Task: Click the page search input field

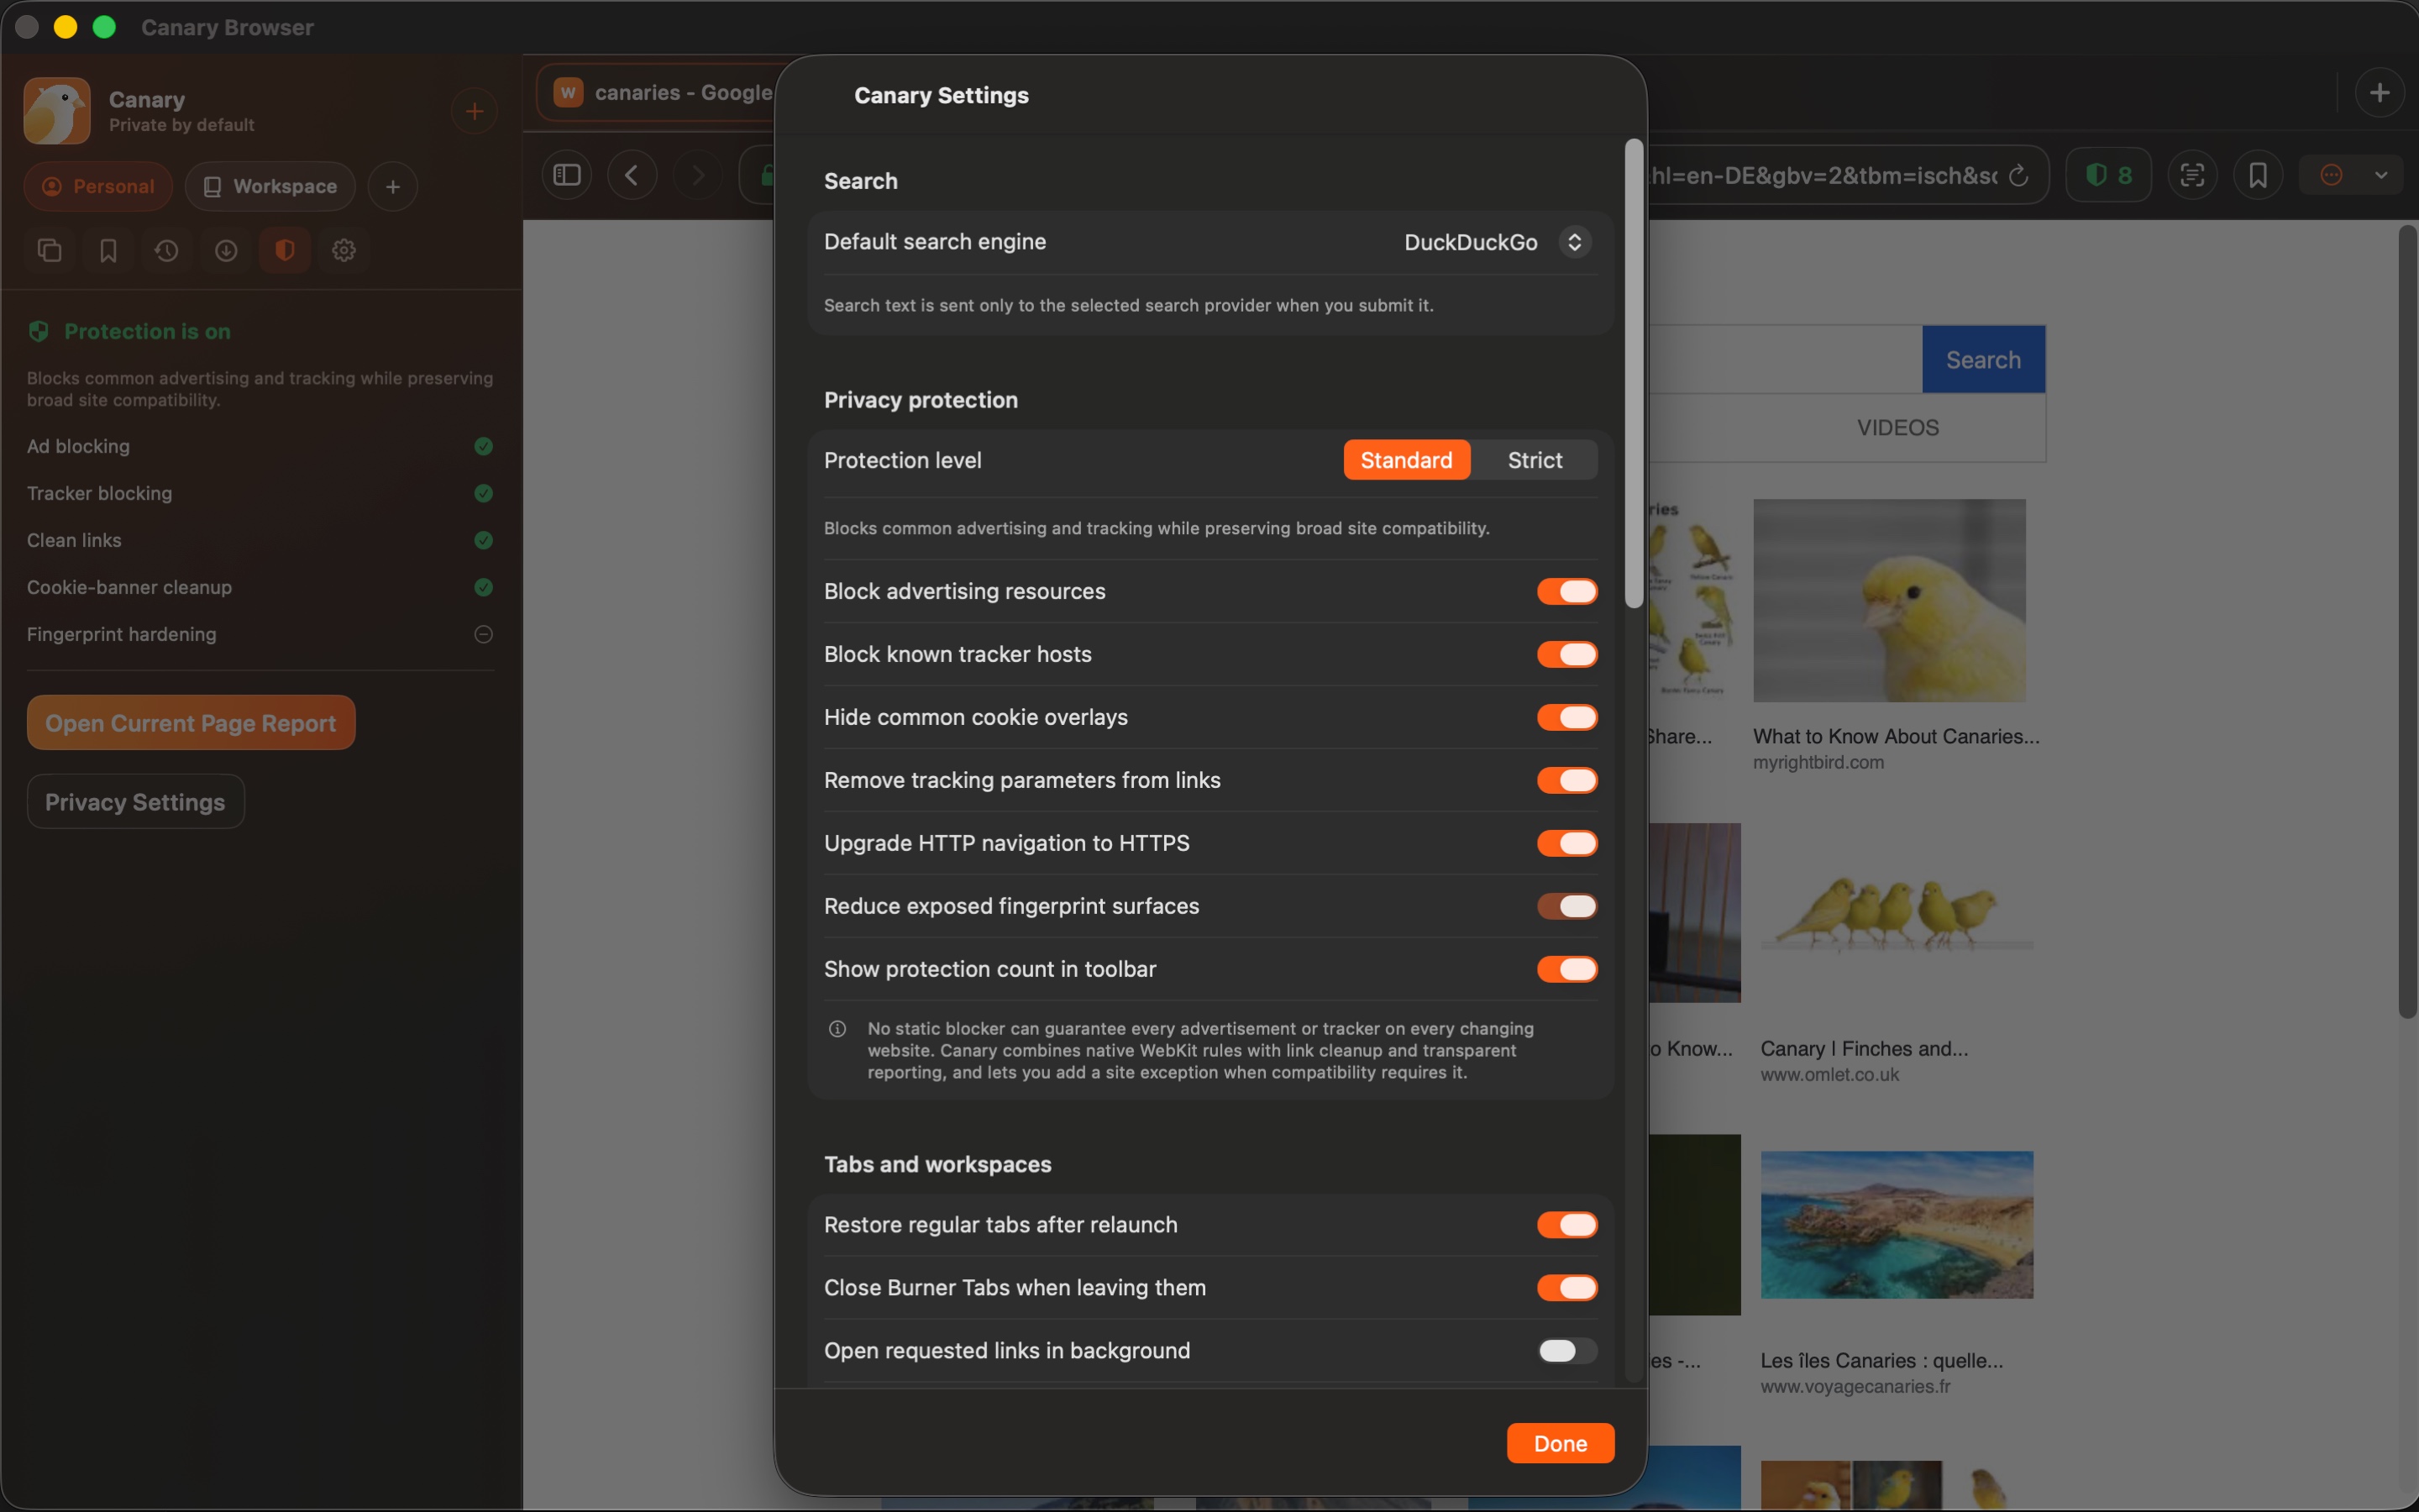Action: pos(1784,360)
